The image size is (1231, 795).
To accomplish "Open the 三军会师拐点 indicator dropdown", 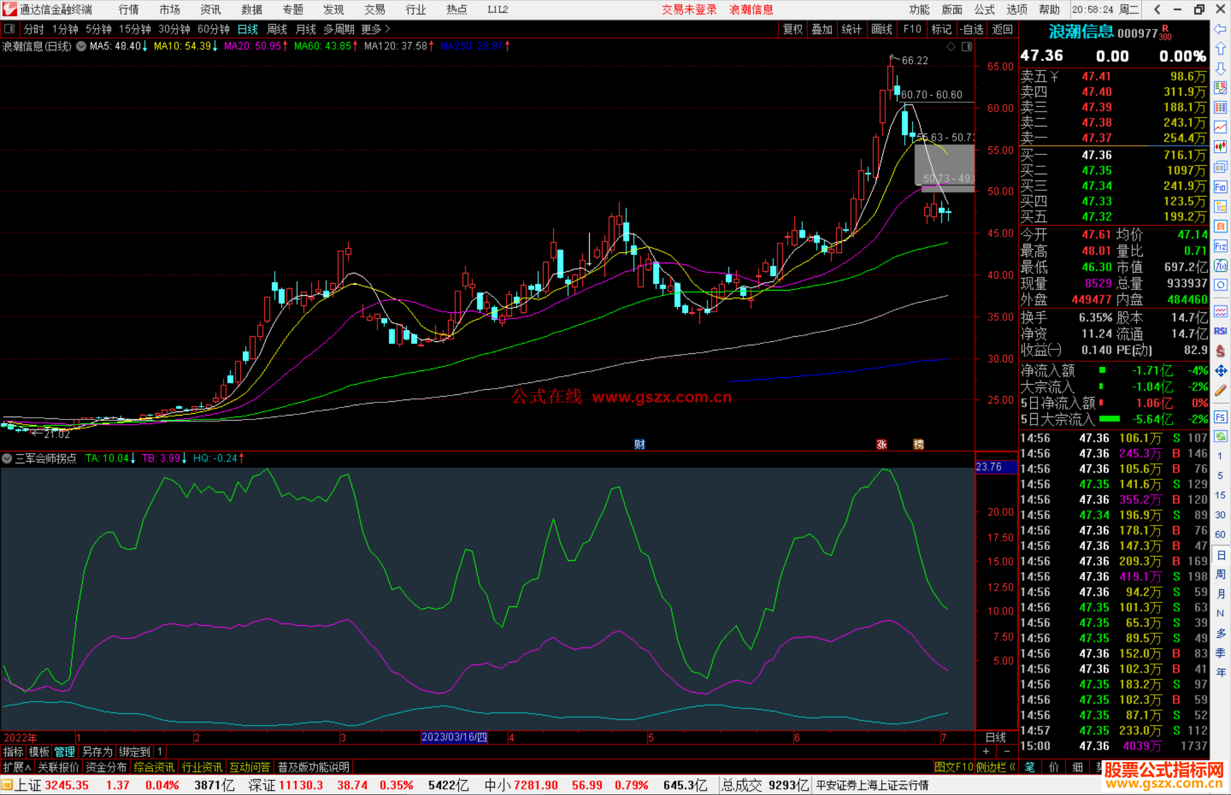I will (7, 458).
